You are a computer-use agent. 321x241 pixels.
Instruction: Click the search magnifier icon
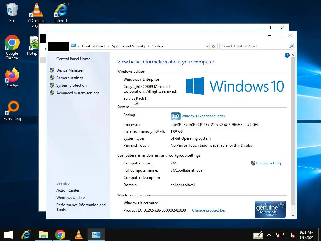291,46
